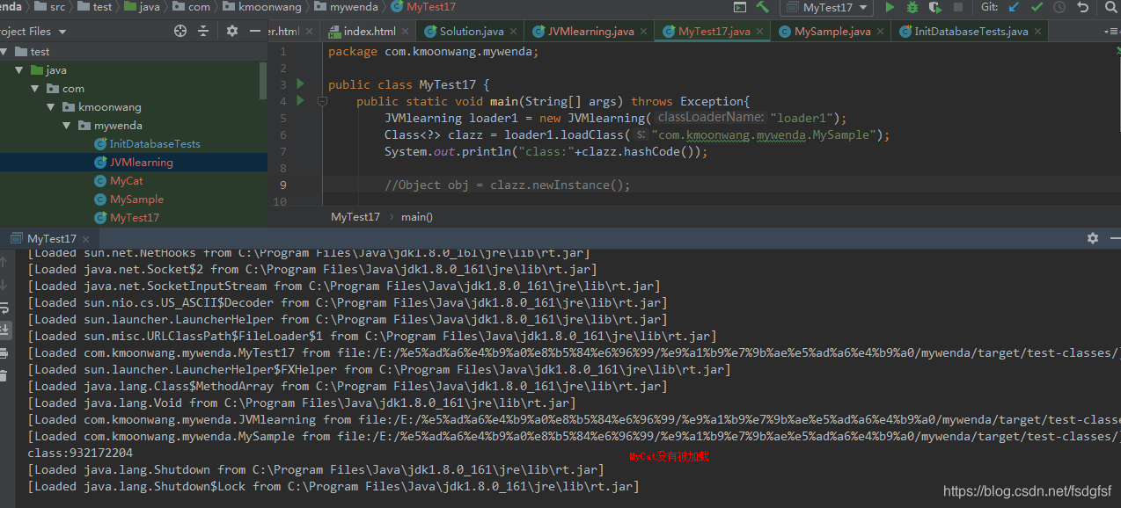Screen dimensions: 1121x508
Task: Open the terminal-style window icon left of hammer
Action: pos(740,7)
